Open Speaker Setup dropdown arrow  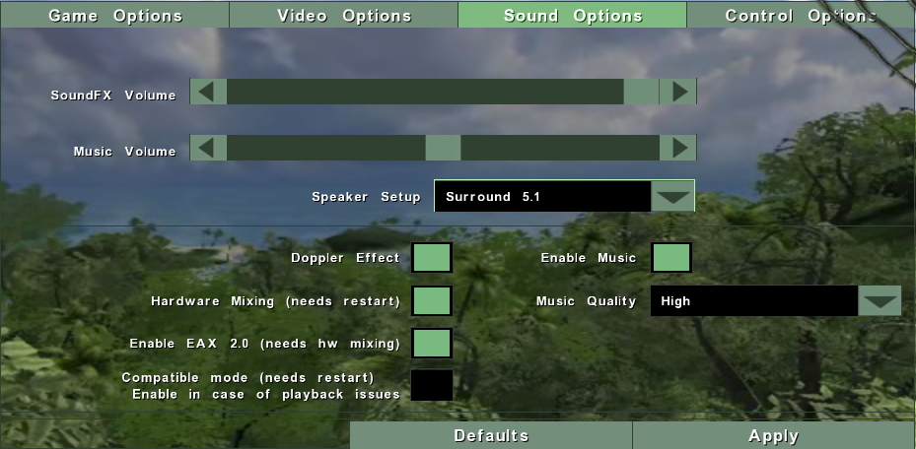click(672, 197)
